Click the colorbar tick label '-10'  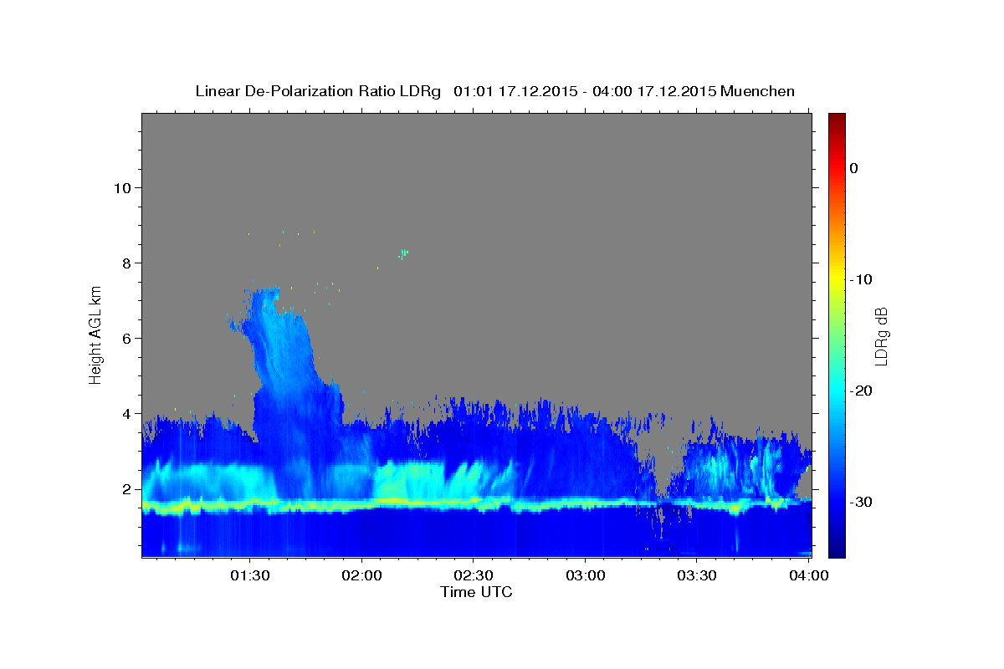[862, 279]
